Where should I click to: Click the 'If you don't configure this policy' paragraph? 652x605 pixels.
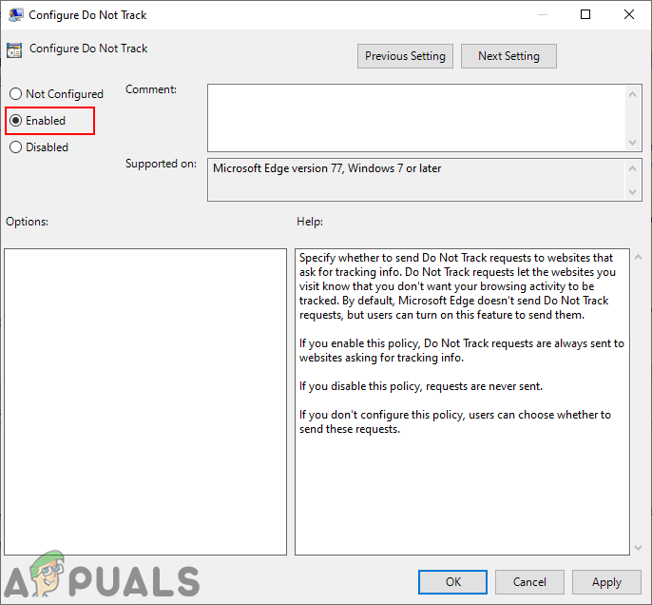click(x=455, y=421)
